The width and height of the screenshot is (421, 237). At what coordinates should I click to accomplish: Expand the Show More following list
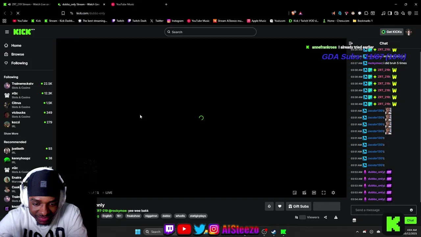coord(11,134)
